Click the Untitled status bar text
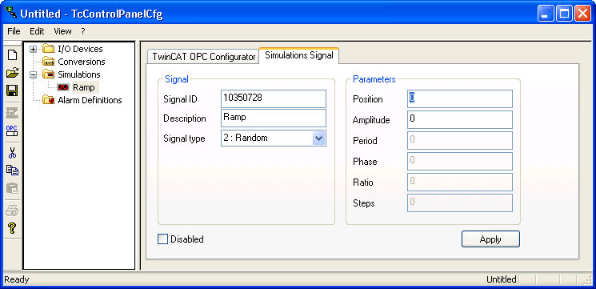The width and height of the screenshot is (596, 289). [502, 280]
